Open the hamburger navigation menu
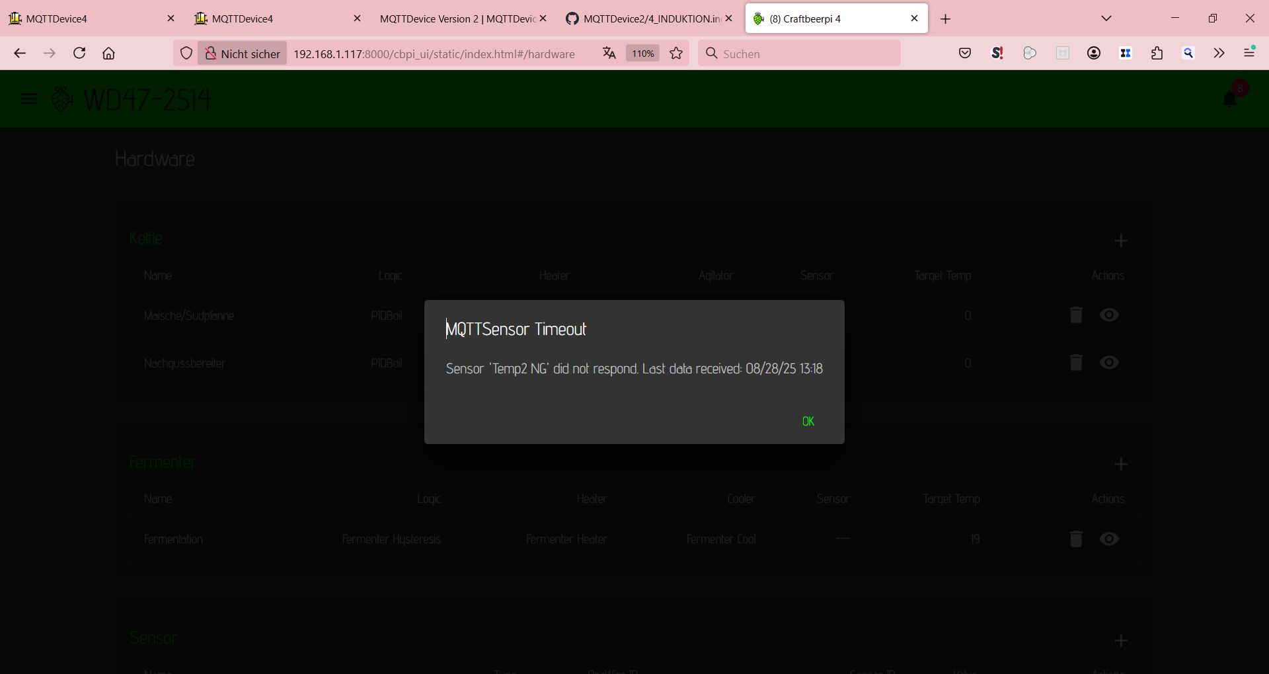1269x674 pixels. click(28, 99)
